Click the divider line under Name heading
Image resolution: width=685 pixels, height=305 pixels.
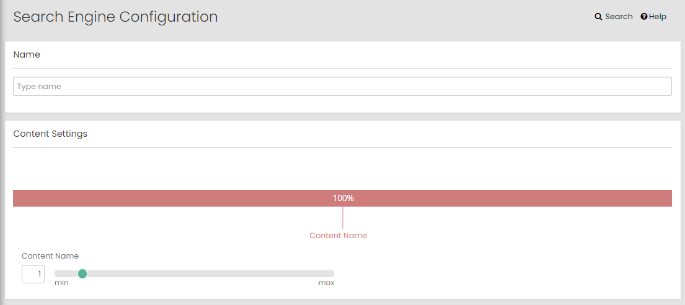click(x=342, y=68)
